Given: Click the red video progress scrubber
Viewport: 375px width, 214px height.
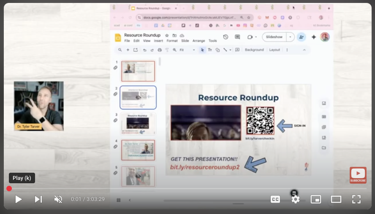Looking at the screenshot, I should tap(9, 188).
